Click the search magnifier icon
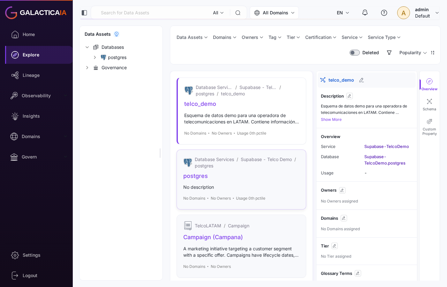Viewport: 447px width, 287px height. [x=238, y=13]
